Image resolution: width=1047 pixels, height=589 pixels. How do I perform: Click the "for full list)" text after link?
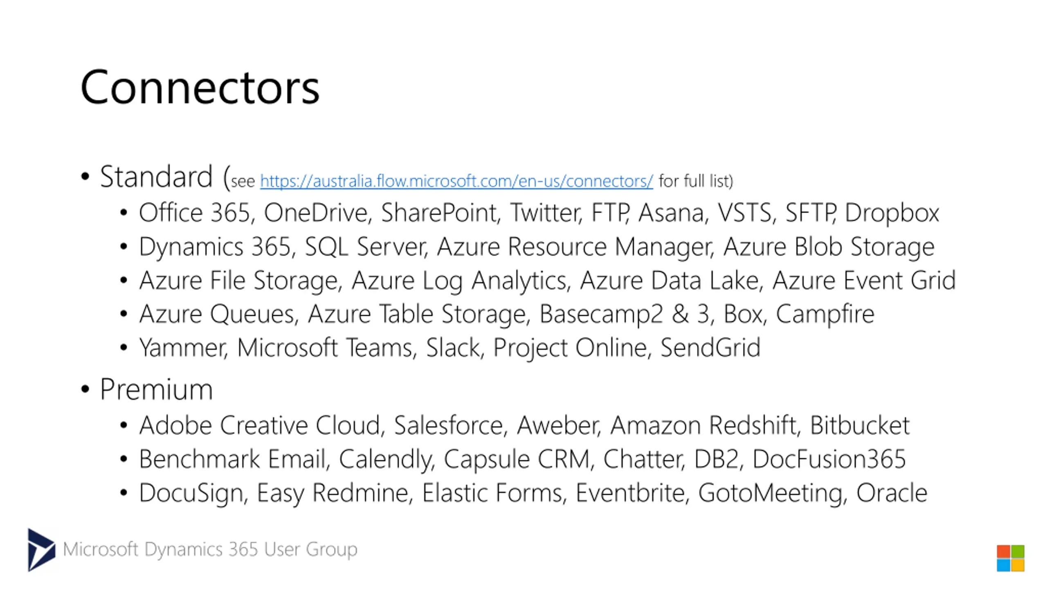pyautogui.click(x=696, y=181)
